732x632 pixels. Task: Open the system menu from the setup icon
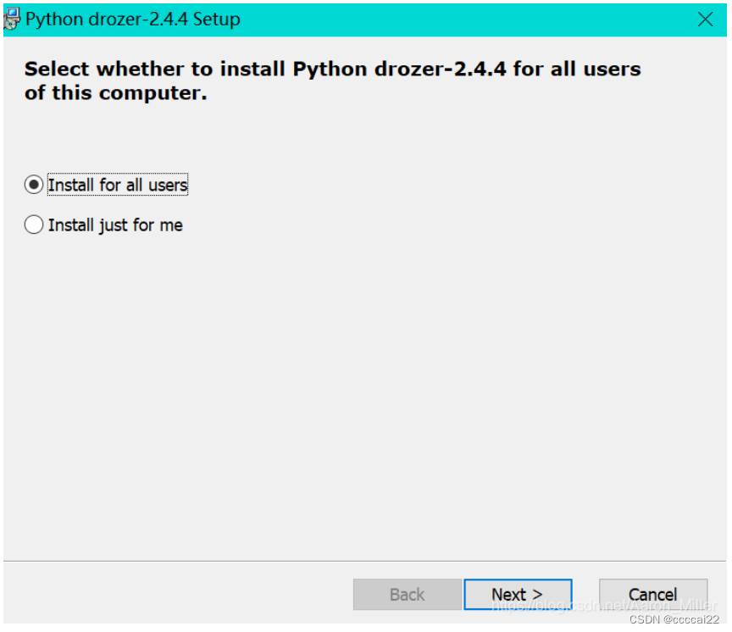click(x=12, y=19)
